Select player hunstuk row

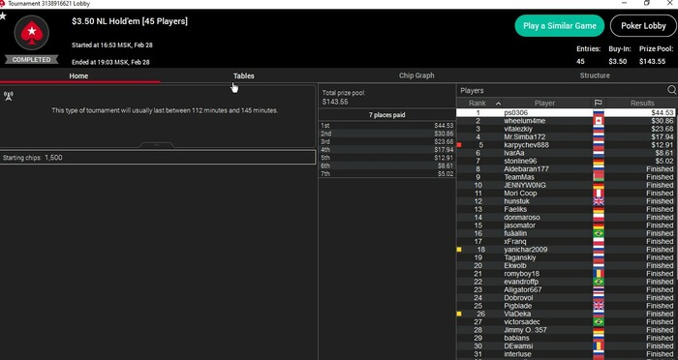coord(566,201)
